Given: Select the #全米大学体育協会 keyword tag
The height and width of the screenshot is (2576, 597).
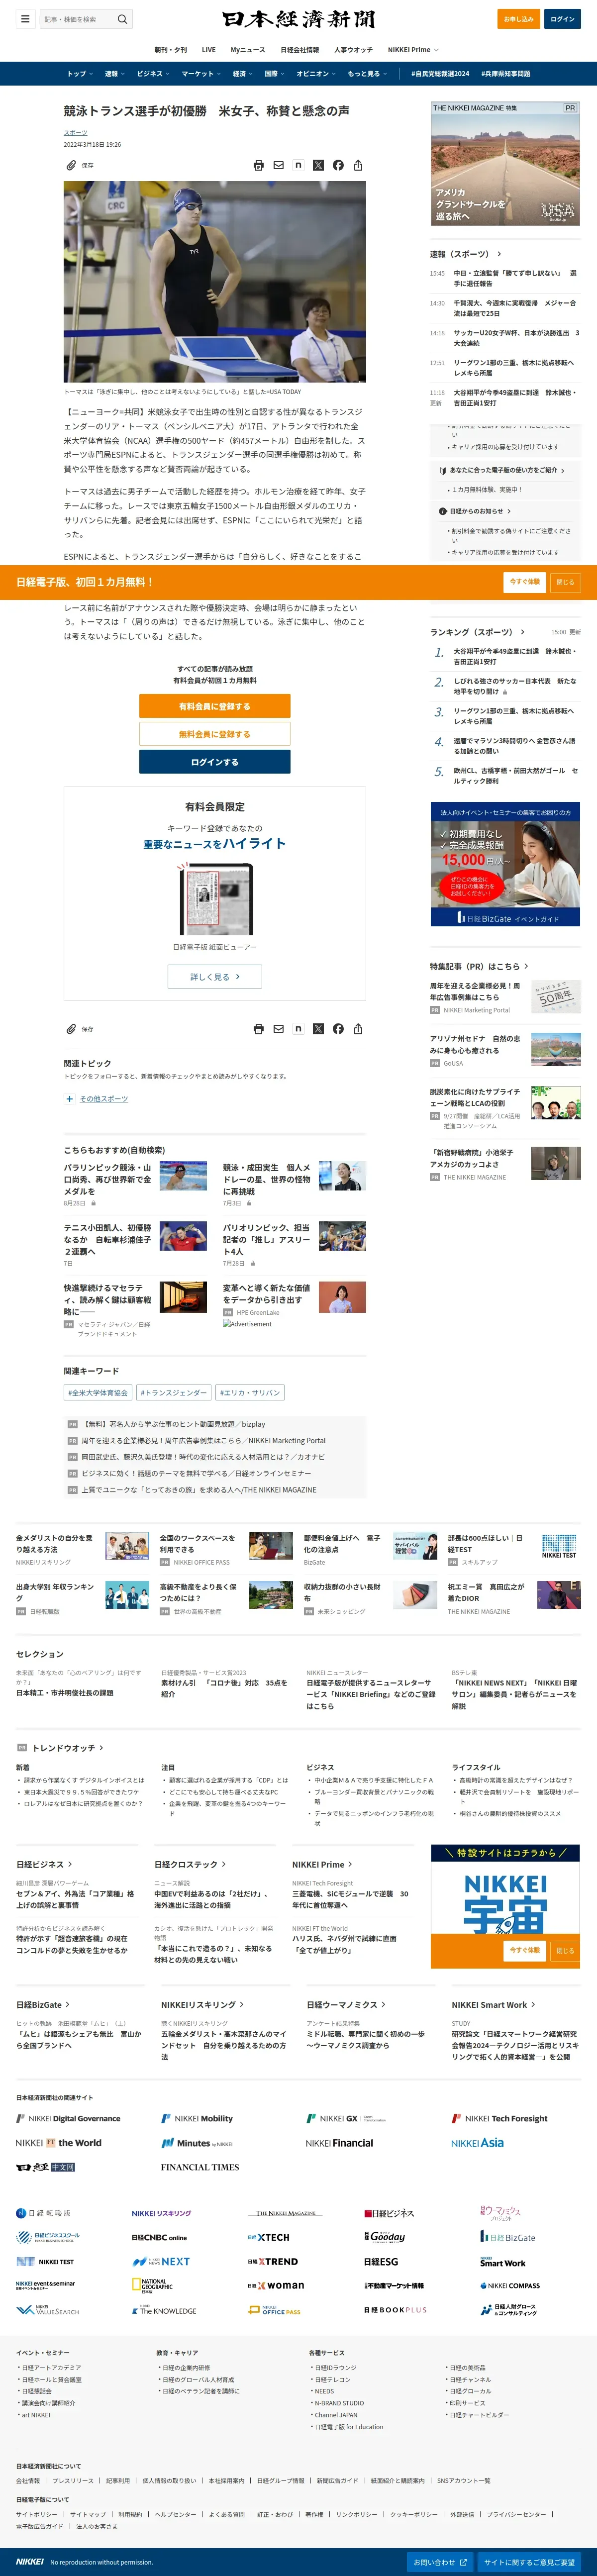Looking at the screenshot, I should 98,1392.
